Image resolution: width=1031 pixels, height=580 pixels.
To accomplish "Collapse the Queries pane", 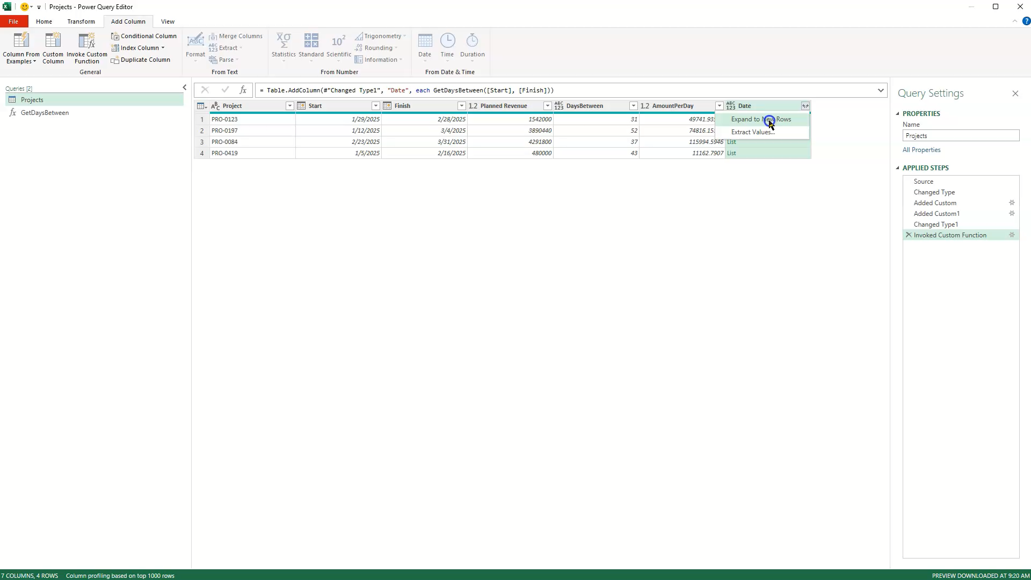I will pyautogui.click(x=184, y=87).
